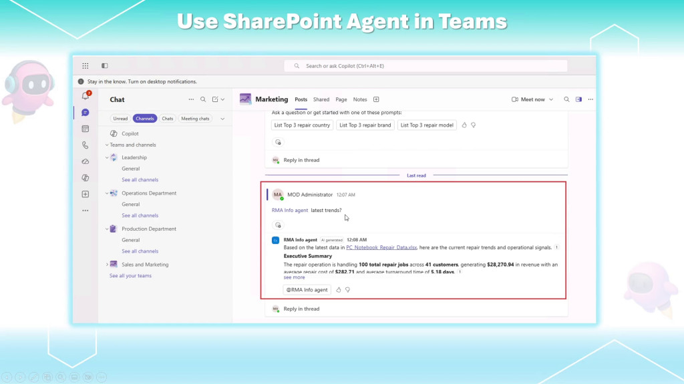The width and height of the screenshot is (684, 384).
Task: Click the @RMA Info agent button
Action: point(307,289)
